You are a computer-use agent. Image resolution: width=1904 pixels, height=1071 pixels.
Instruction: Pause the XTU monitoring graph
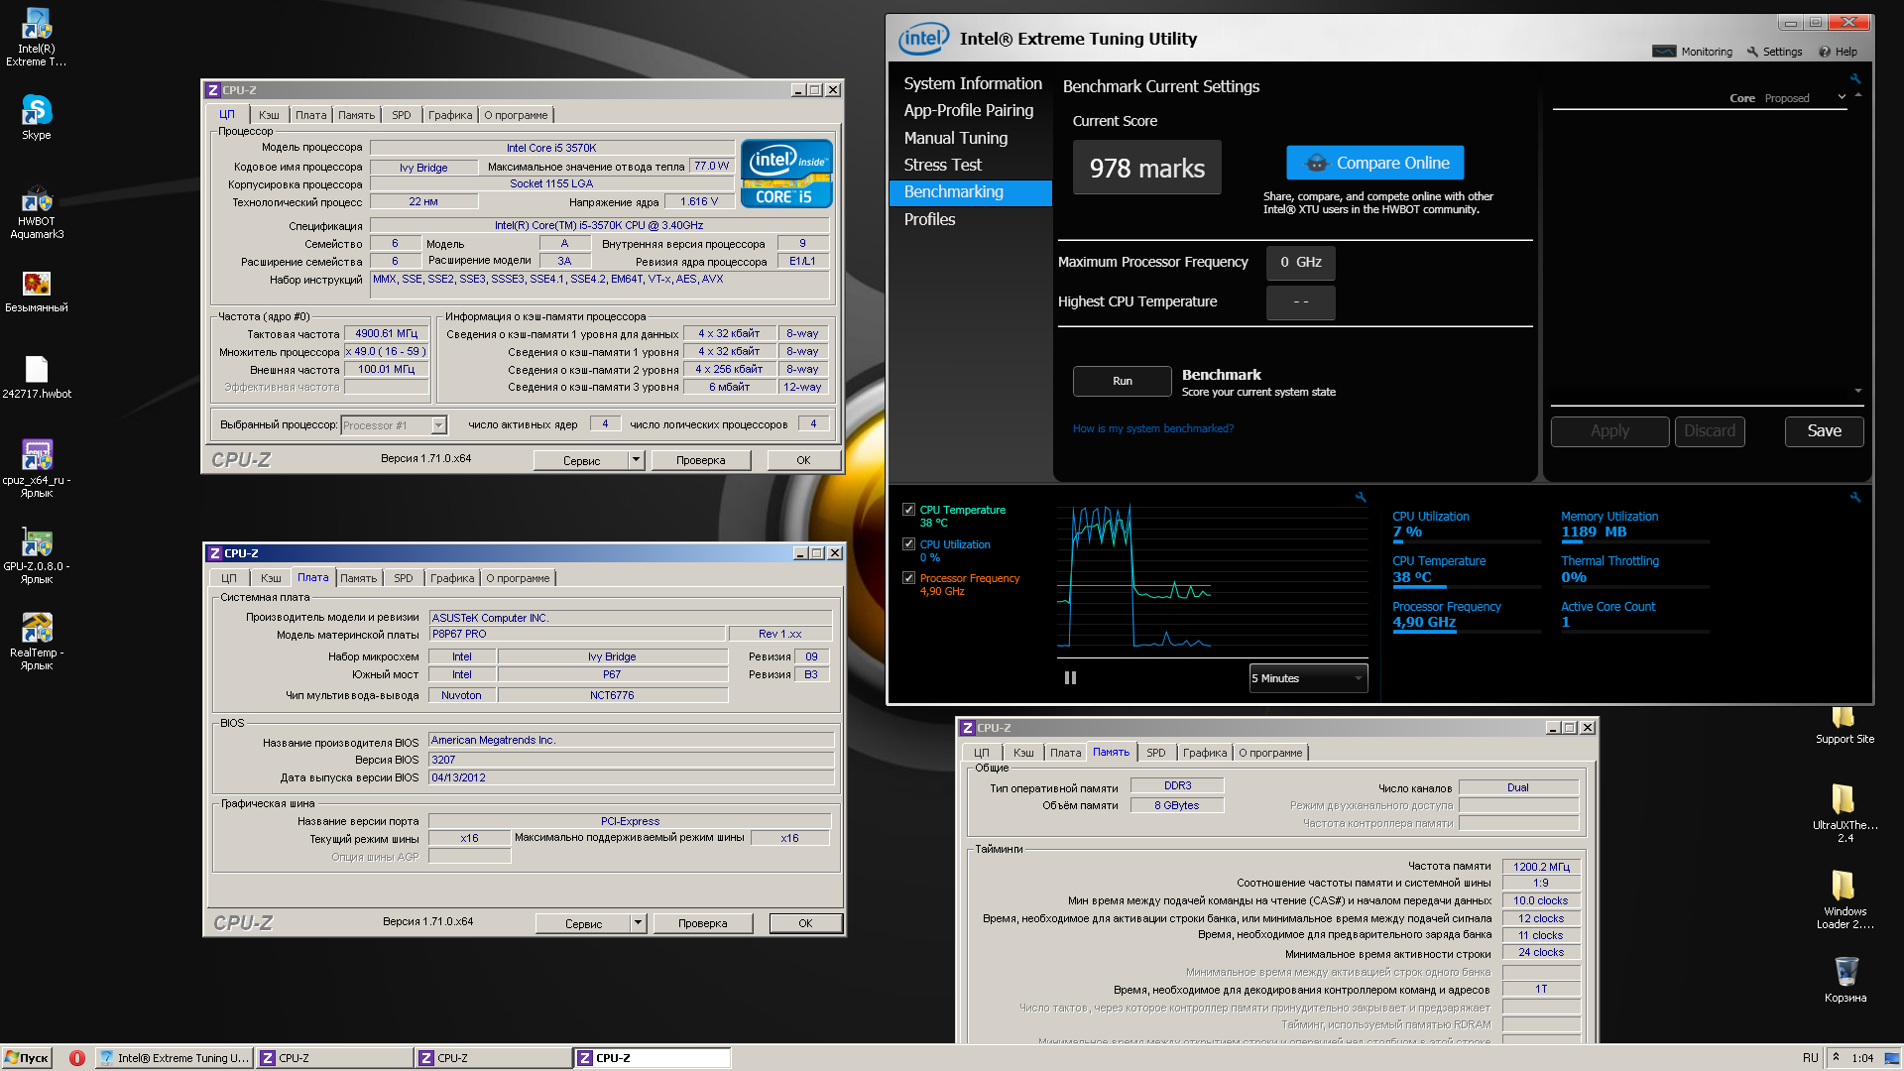pos(1070,678)
